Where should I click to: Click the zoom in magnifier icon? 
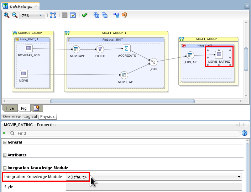pos(6,15)
